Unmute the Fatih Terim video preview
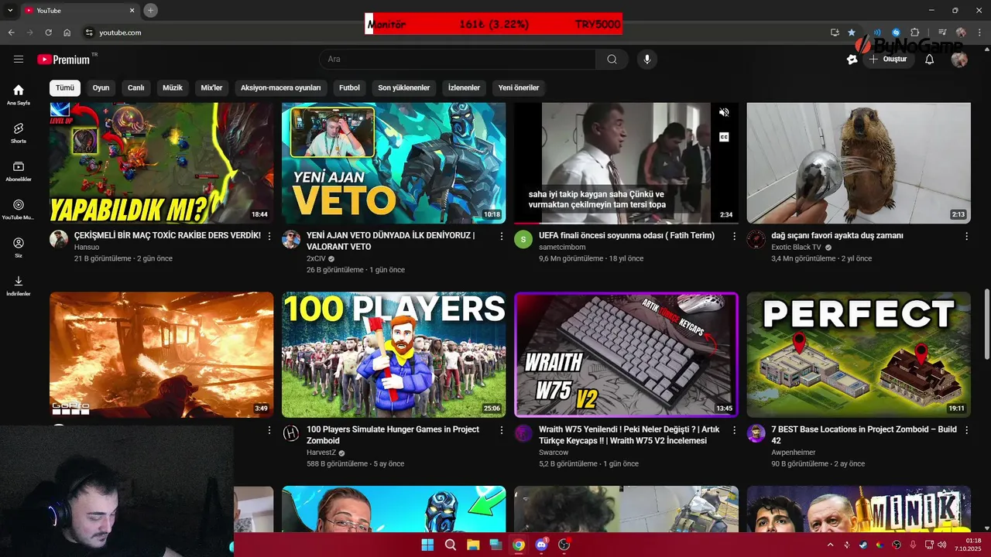The image size is (991, 557). tap(724, 113)
